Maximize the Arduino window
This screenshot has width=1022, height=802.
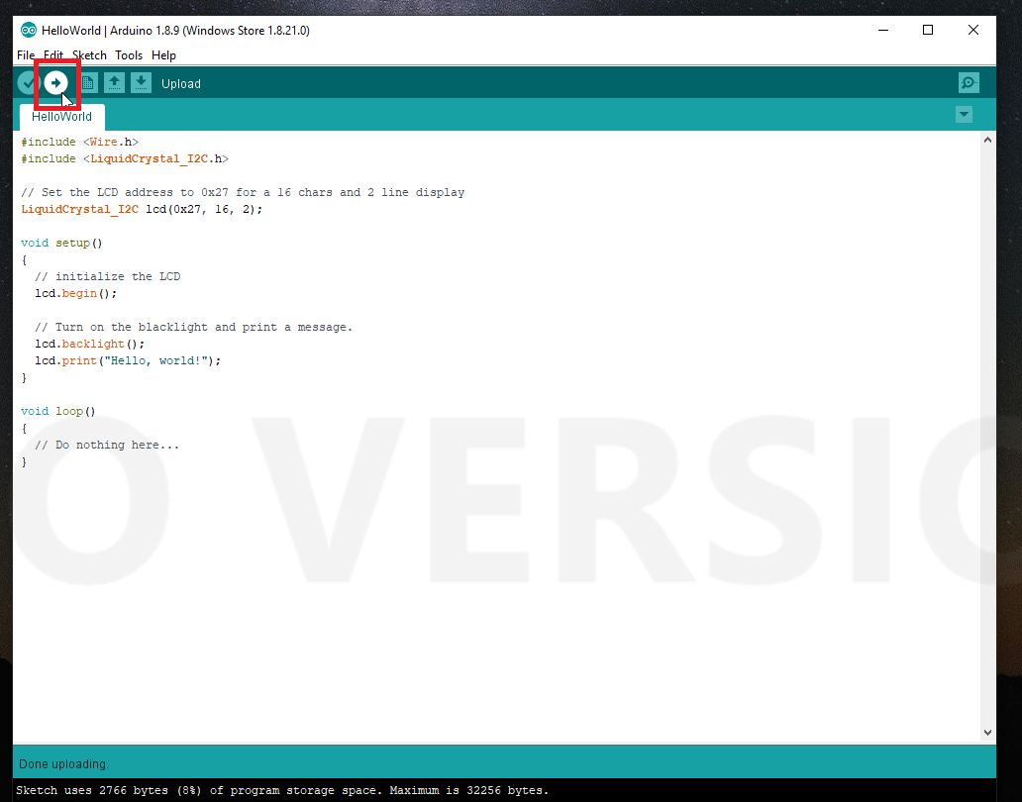coord(928,30)
